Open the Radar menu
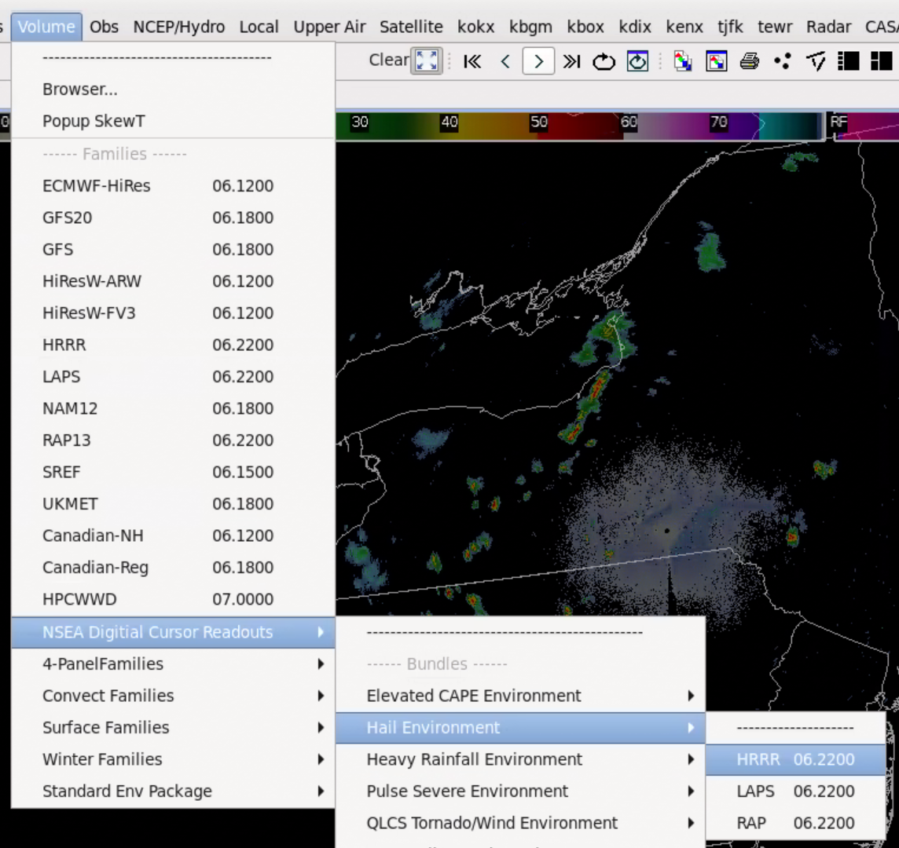The height and width of the screenshot is (848, 899). coord(828,27)
